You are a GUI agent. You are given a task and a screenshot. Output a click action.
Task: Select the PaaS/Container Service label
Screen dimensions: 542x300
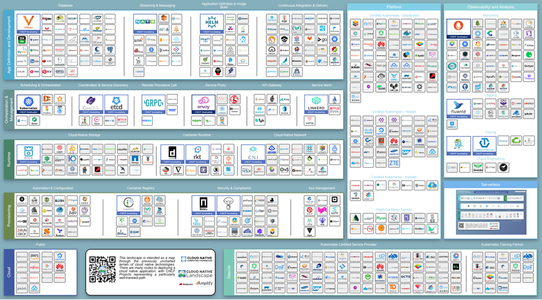pyautogui.click(x=394, y=210)
